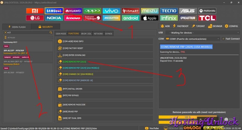Select the Samsung brand logo
242x130 pixels.
point(54,11)
